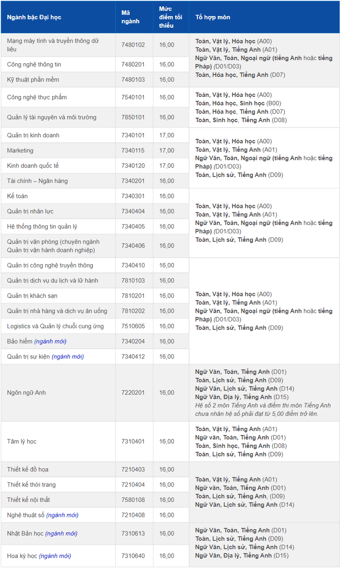Click '(ngành mới)' label beside Quản trị sự kiện
This screenshot has height=568, width=341.
click(x=68, y=357)
